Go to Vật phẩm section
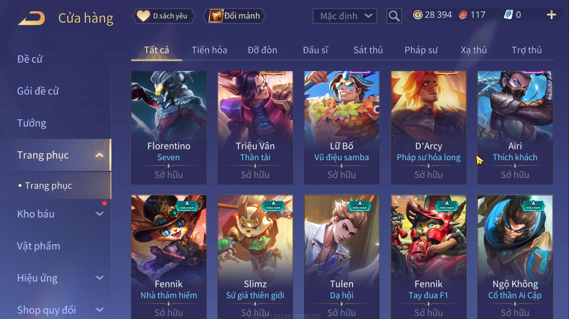 [x=39, y=246]
